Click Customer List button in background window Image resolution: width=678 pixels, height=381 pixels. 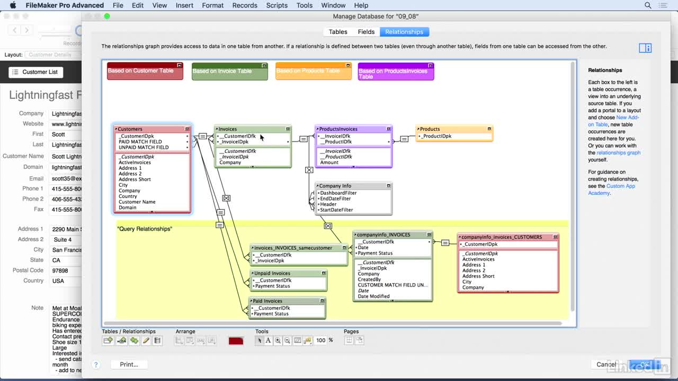35,72
